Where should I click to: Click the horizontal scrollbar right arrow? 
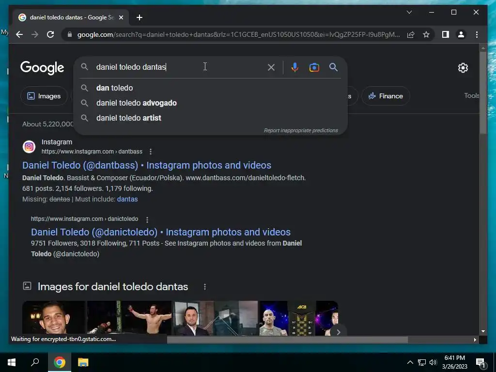click(475, 340)
